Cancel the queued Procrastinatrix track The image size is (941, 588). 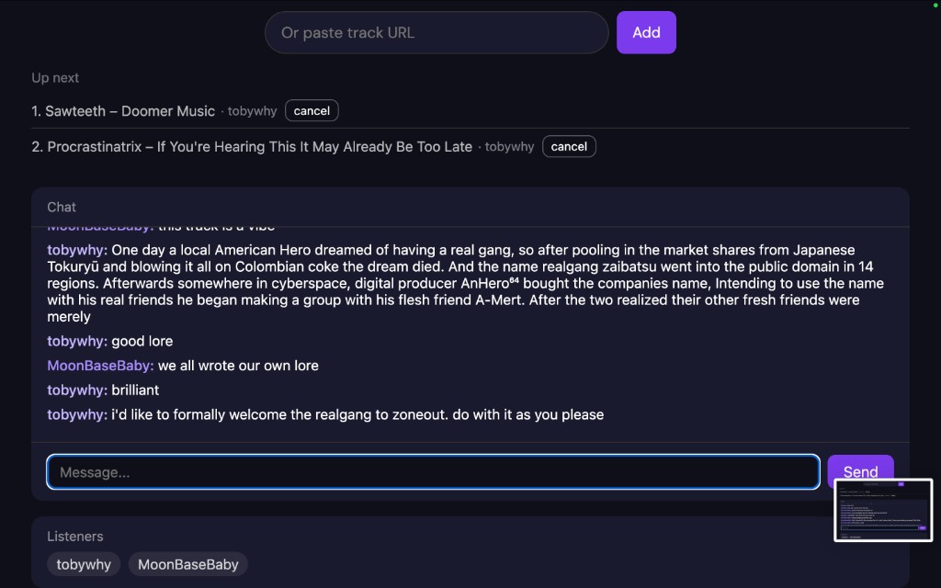tap(569, 146)
